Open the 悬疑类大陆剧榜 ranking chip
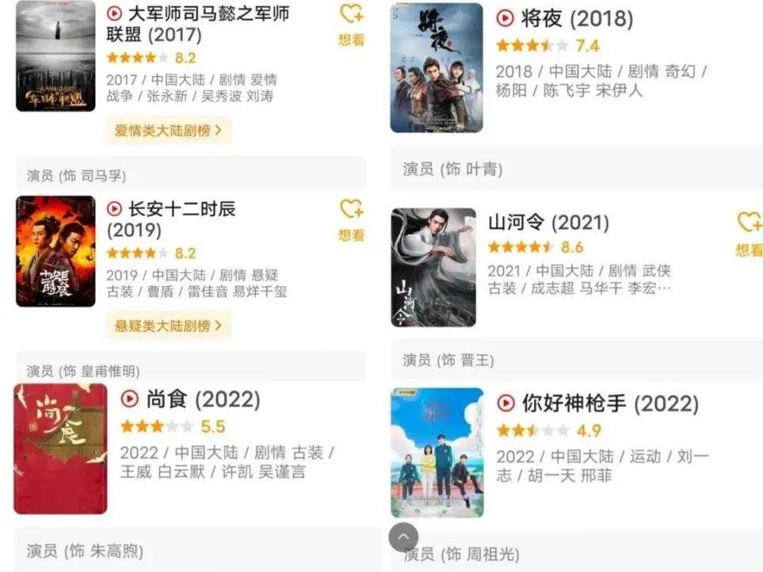 pyautogui.click(x=168, y=326)
